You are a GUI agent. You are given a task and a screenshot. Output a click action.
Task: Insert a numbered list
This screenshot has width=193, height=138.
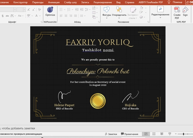[x=69, y=9]
